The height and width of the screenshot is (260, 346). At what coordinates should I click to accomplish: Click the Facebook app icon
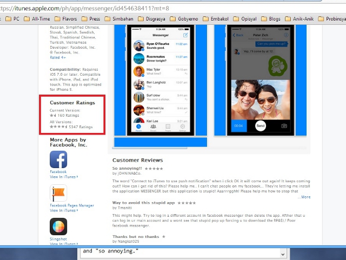pos(58,159)
